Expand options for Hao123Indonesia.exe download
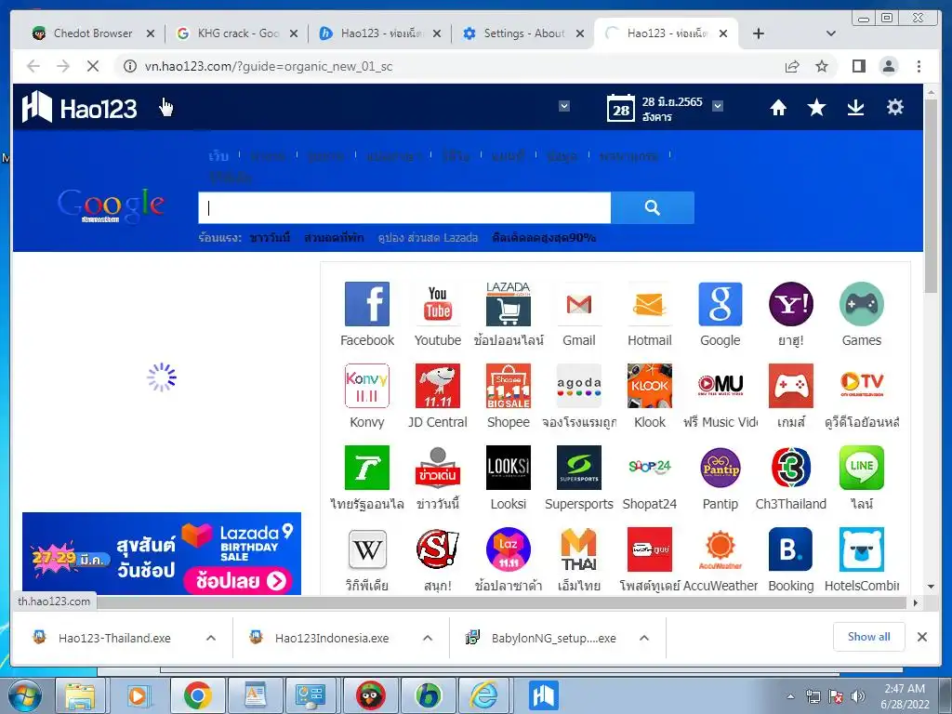Image resolution: width=952 pixels, height=714 pixels. pyautogui.click(x=428, y=638)
